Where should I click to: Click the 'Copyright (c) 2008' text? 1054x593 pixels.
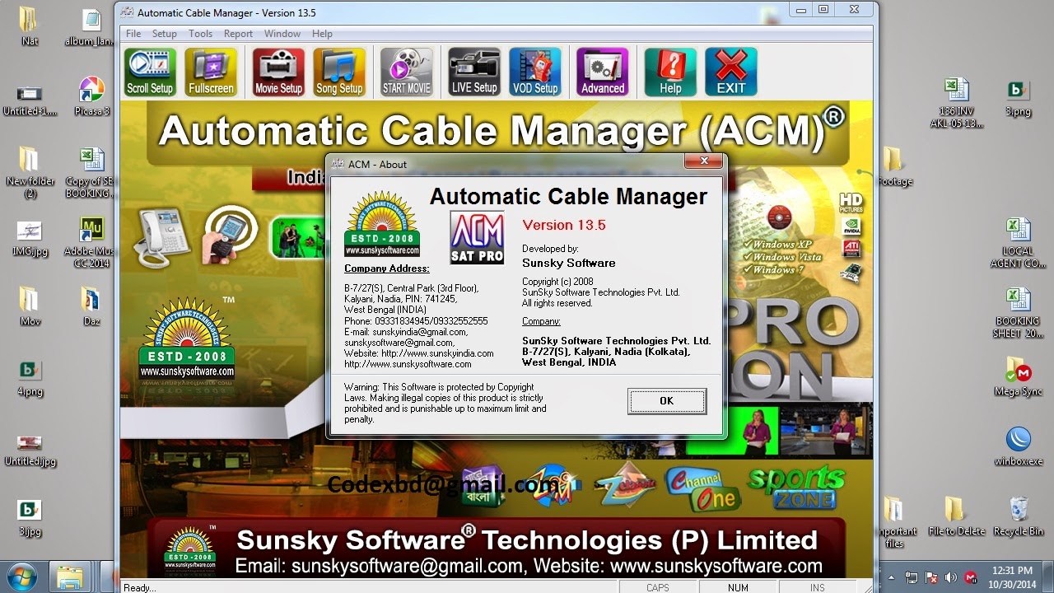[x=557, y=282]
